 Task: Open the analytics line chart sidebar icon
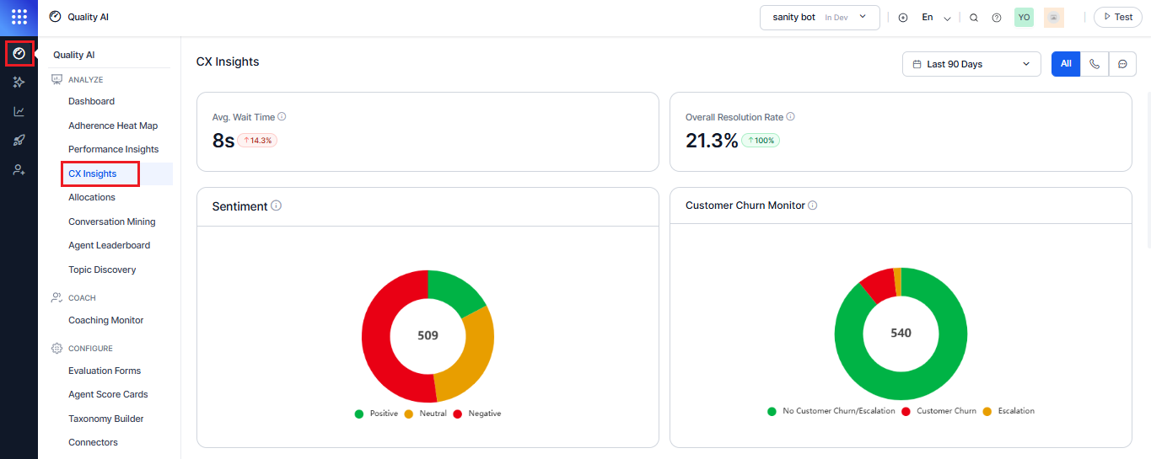pyautogui.click(x=19, y=111)
